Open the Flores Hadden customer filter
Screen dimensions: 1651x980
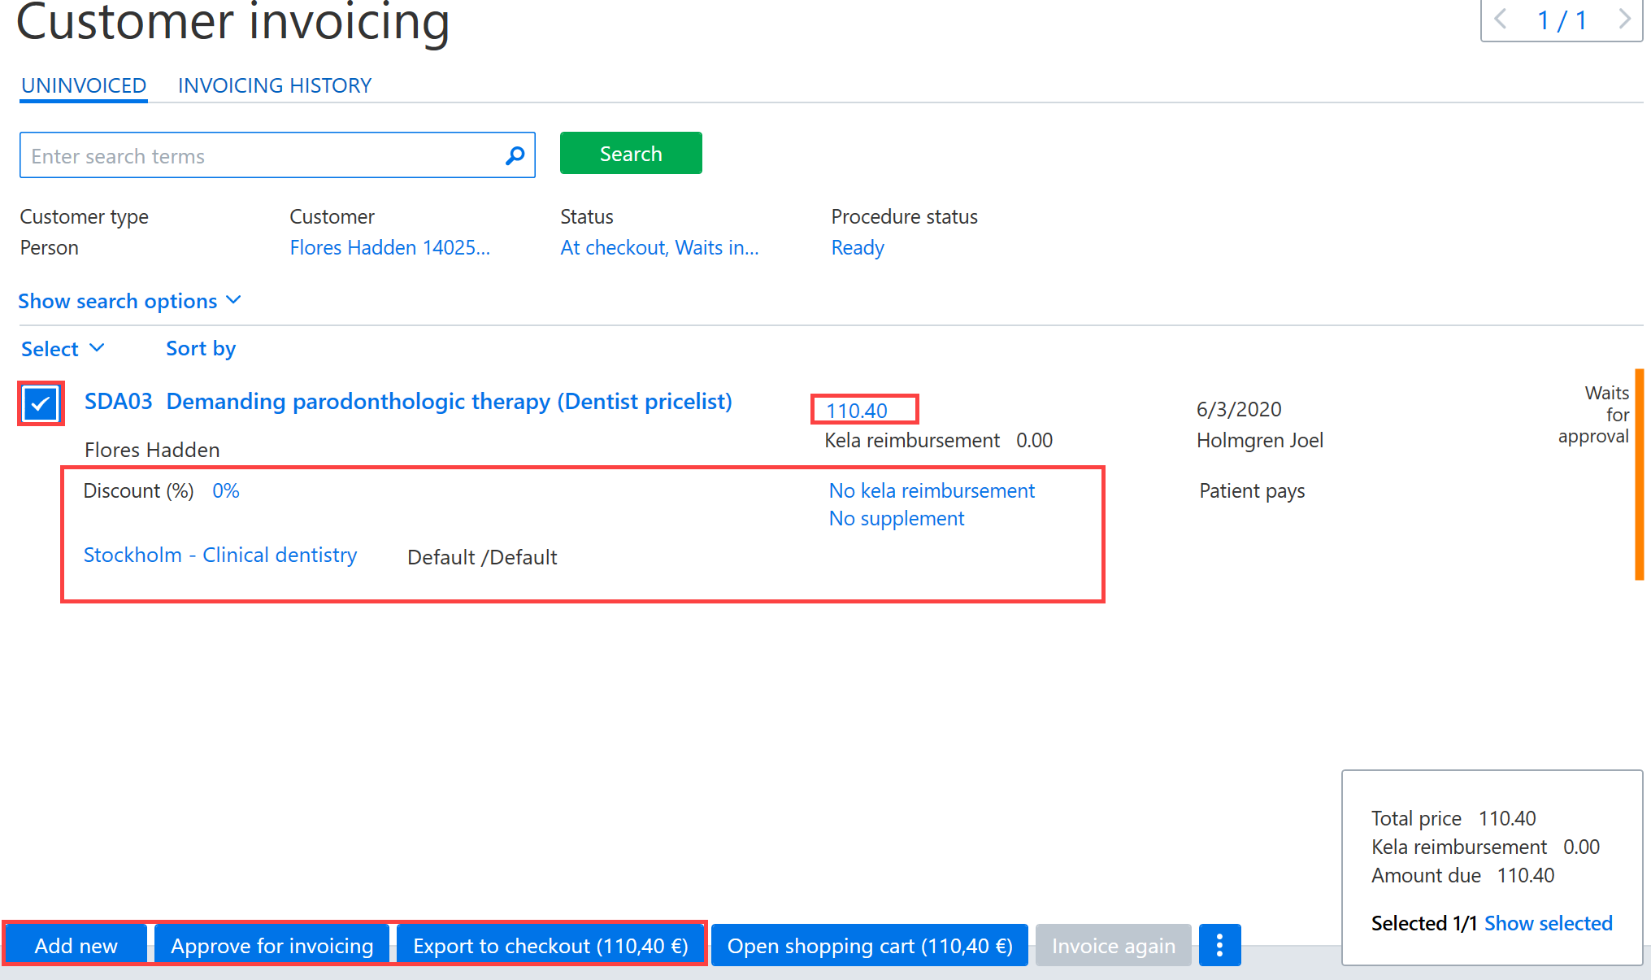(390, 247)
